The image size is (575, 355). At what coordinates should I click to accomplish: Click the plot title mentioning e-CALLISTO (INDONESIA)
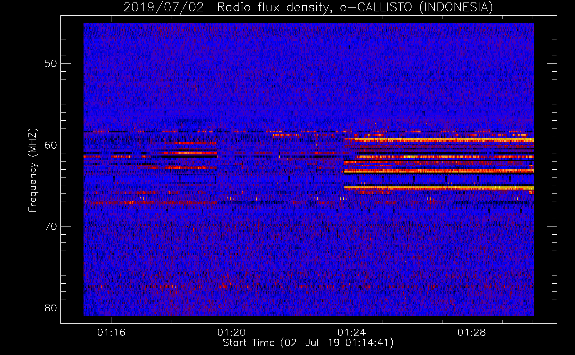click(308, 7)
